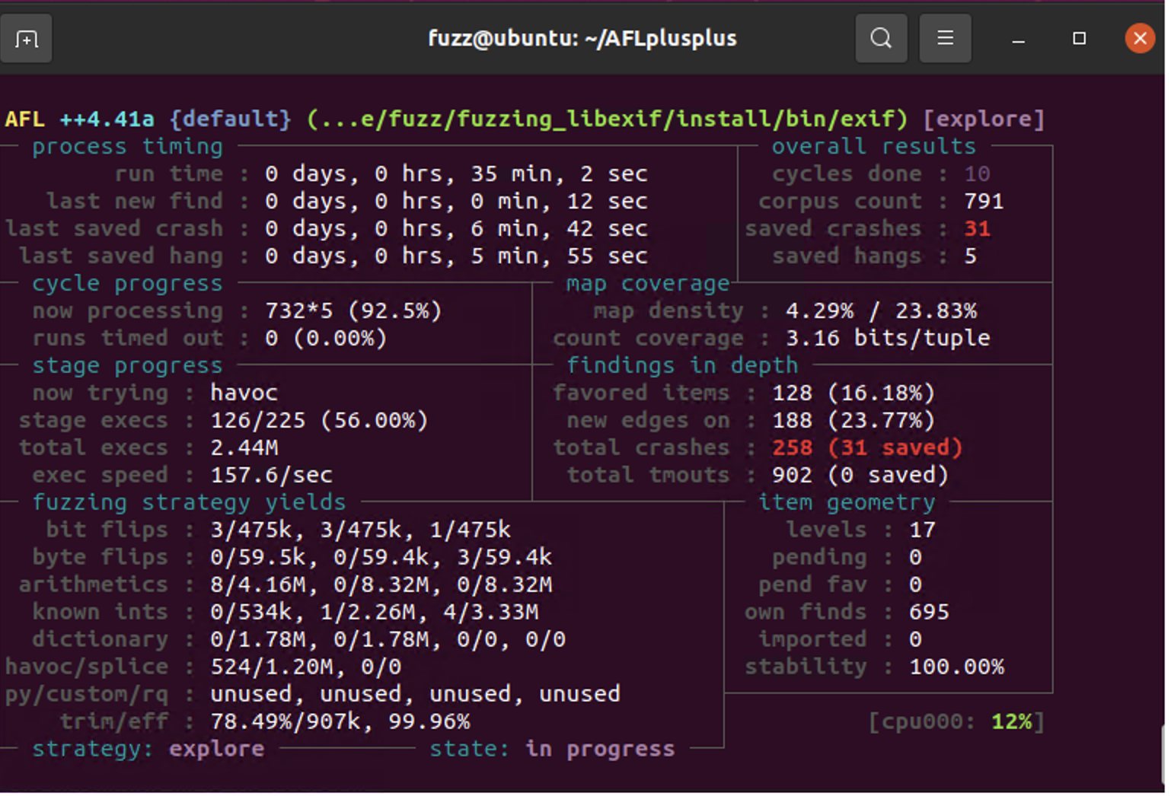Image resolution: width=1171 pixels, height=796 pixels.
Task: Click the AFL ++4.41a version text
Action: click(79, 119)
